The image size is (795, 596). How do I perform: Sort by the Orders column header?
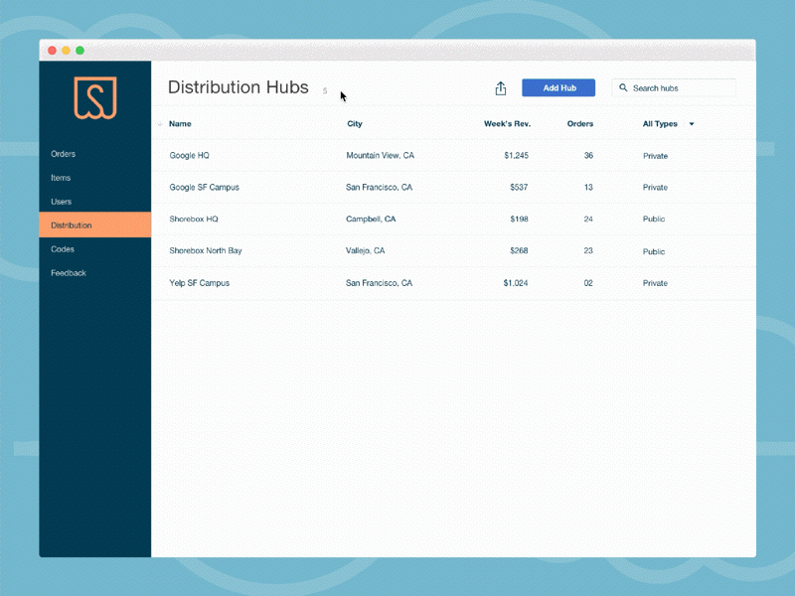(580, 123)
